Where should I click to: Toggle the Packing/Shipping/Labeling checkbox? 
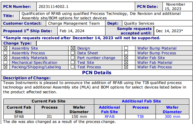5,67
